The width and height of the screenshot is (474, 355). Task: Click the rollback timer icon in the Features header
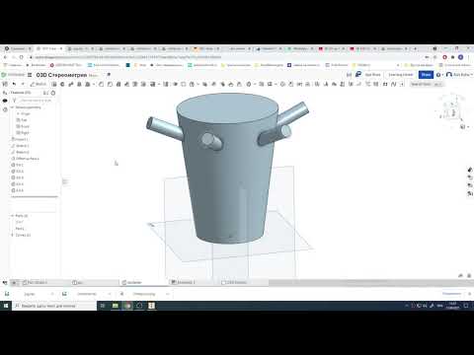coord(53,93)
